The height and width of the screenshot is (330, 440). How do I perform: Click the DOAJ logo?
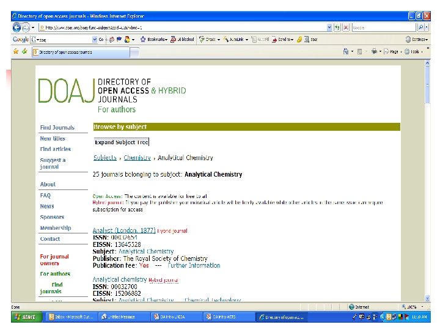pyautogui.click(x=67, y=90)
